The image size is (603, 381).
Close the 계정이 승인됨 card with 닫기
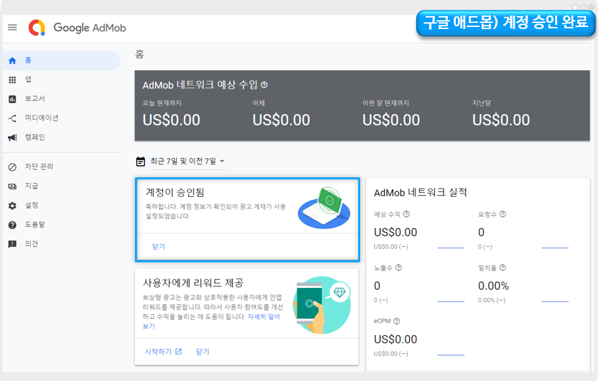tap(159, 247)
